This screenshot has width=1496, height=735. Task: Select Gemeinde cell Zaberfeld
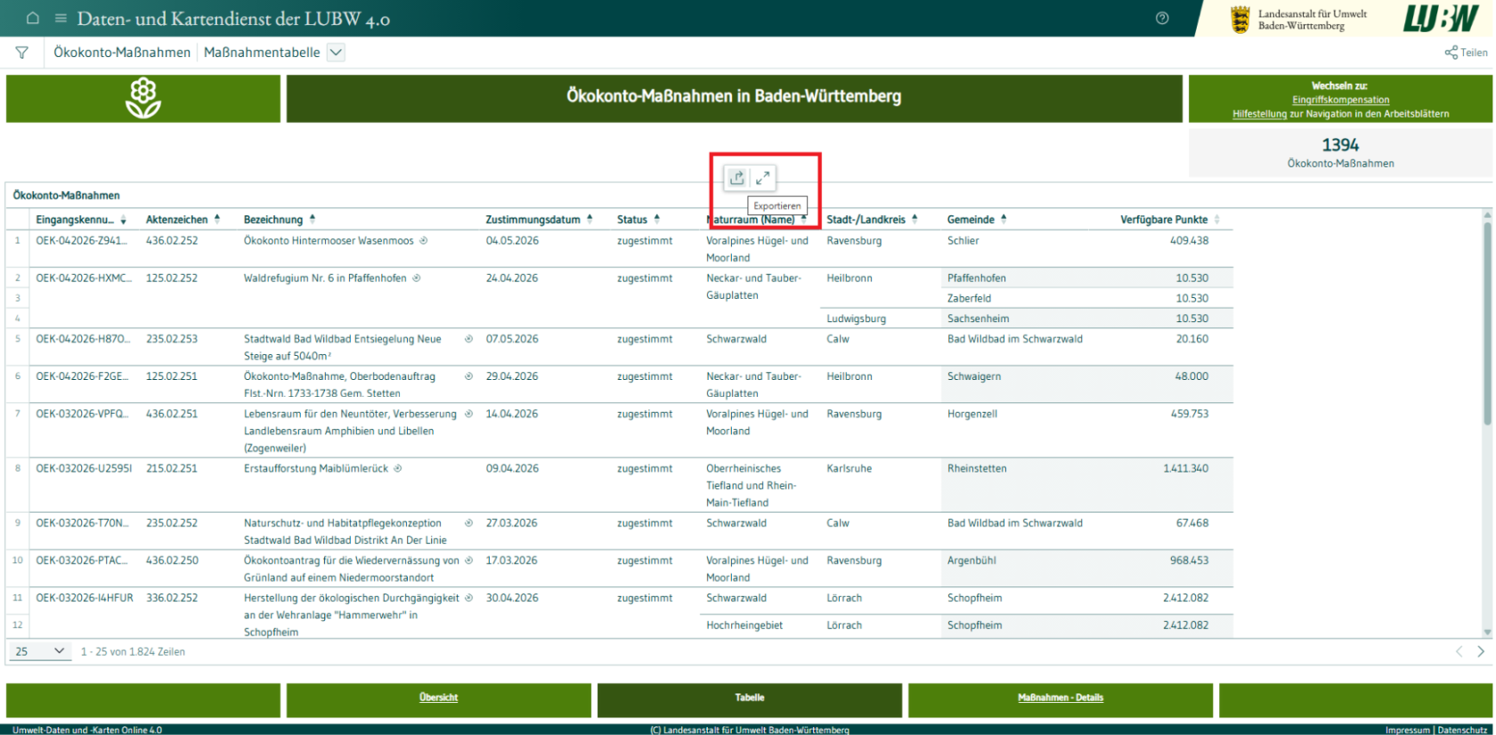click(x=969, y=298)
